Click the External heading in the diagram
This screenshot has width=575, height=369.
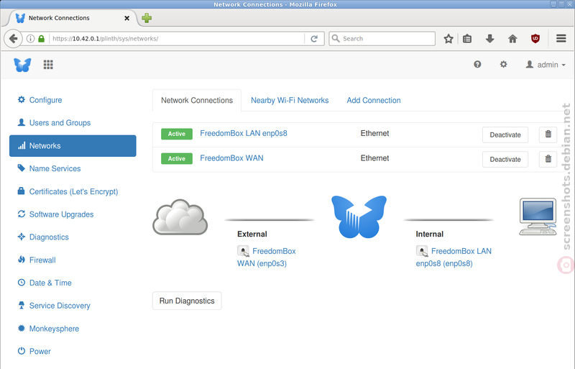tap(252, 234)
